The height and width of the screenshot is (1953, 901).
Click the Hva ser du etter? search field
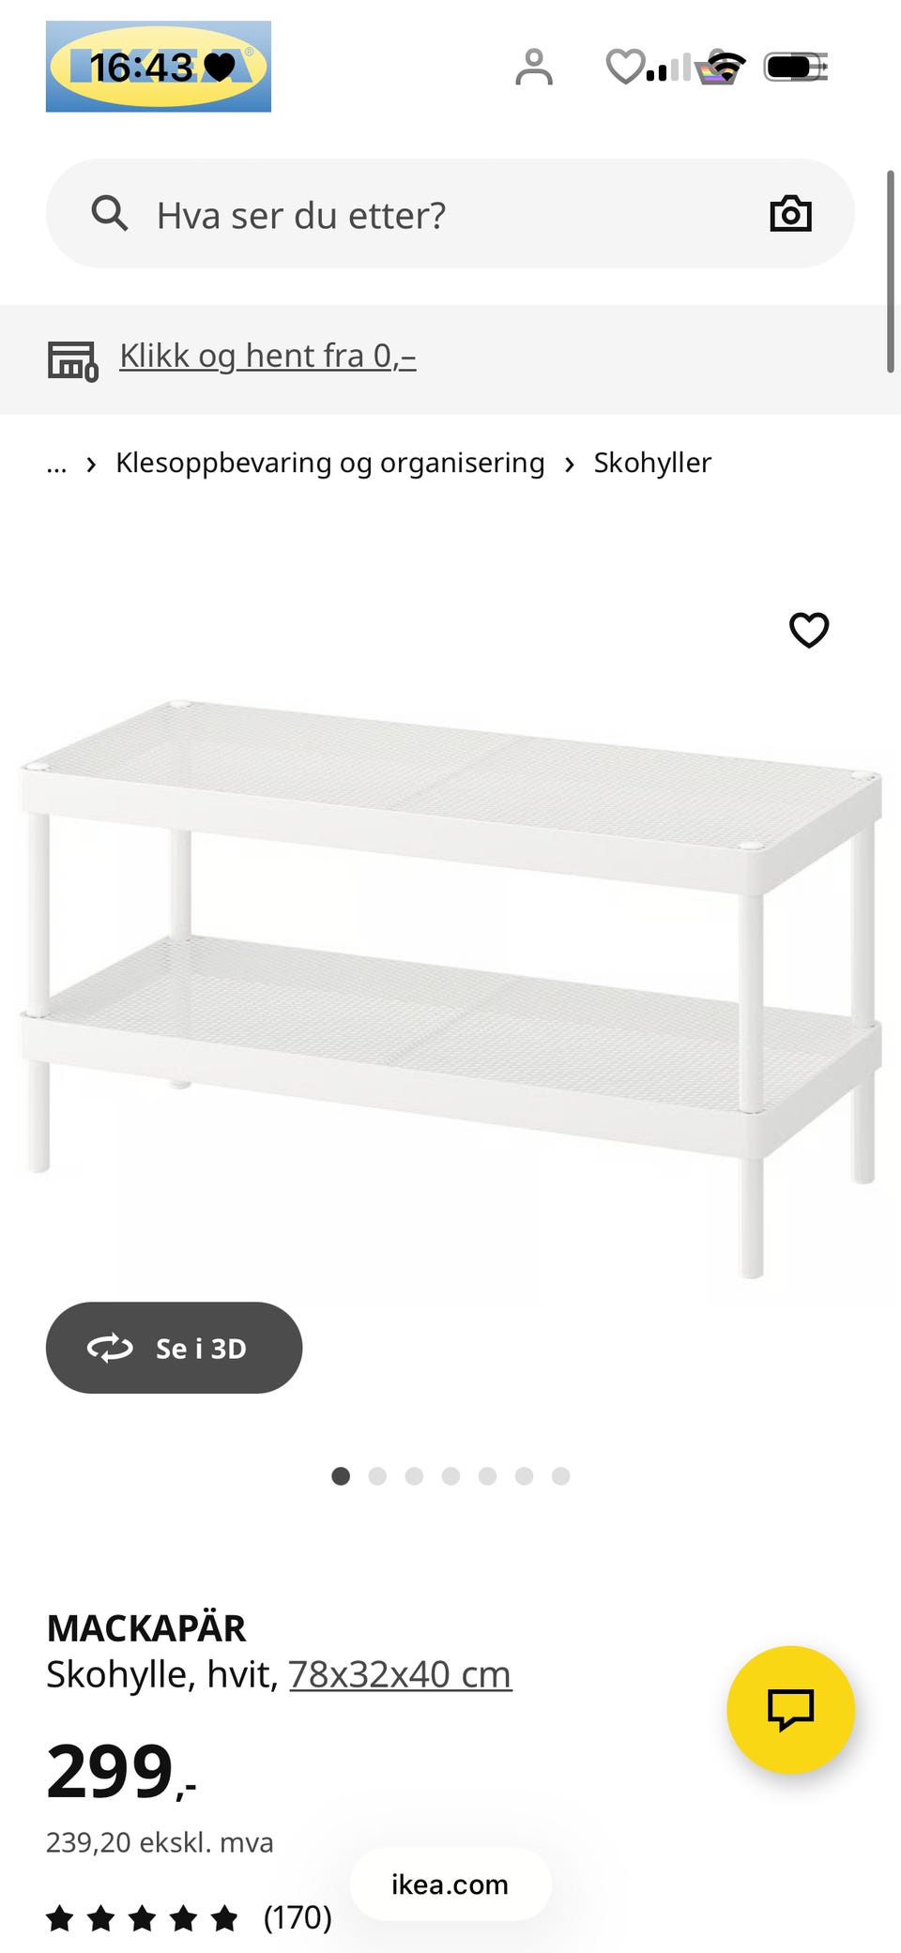click(450, 214)
